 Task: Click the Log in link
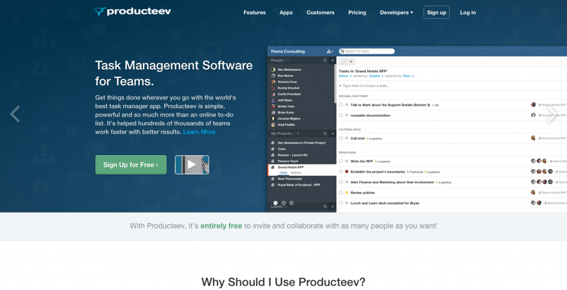point(468,13)
